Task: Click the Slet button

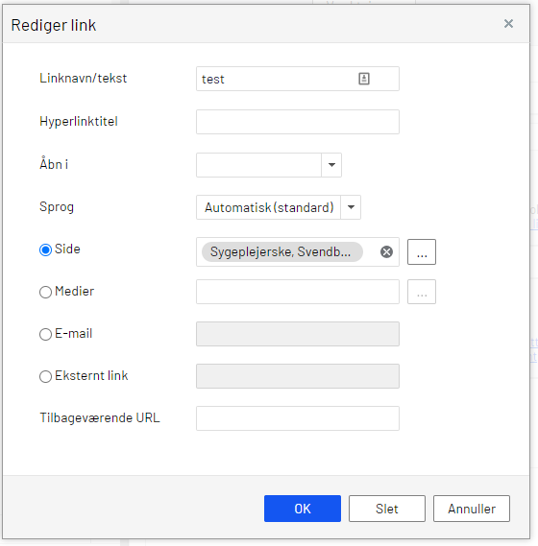Action: (x=387, y=509)
